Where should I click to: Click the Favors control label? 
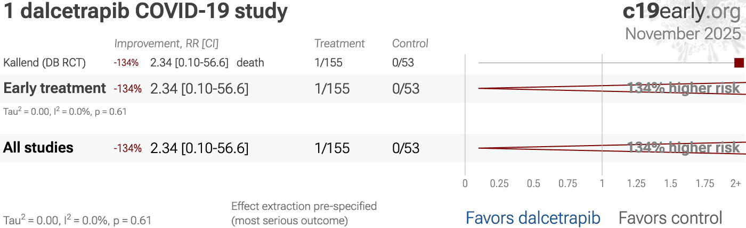tap(670, 218)
